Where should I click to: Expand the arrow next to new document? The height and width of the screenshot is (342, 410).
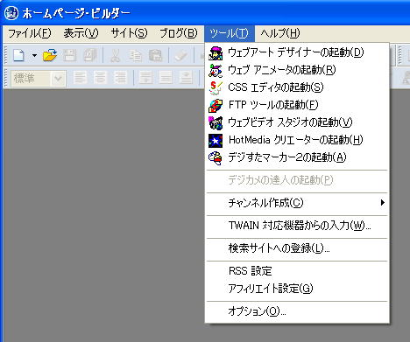click(x=34, y=55)
